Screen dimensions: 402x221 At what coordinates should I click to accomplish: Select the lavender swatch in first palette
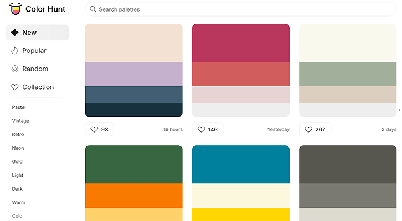click(x=134, y=74)
